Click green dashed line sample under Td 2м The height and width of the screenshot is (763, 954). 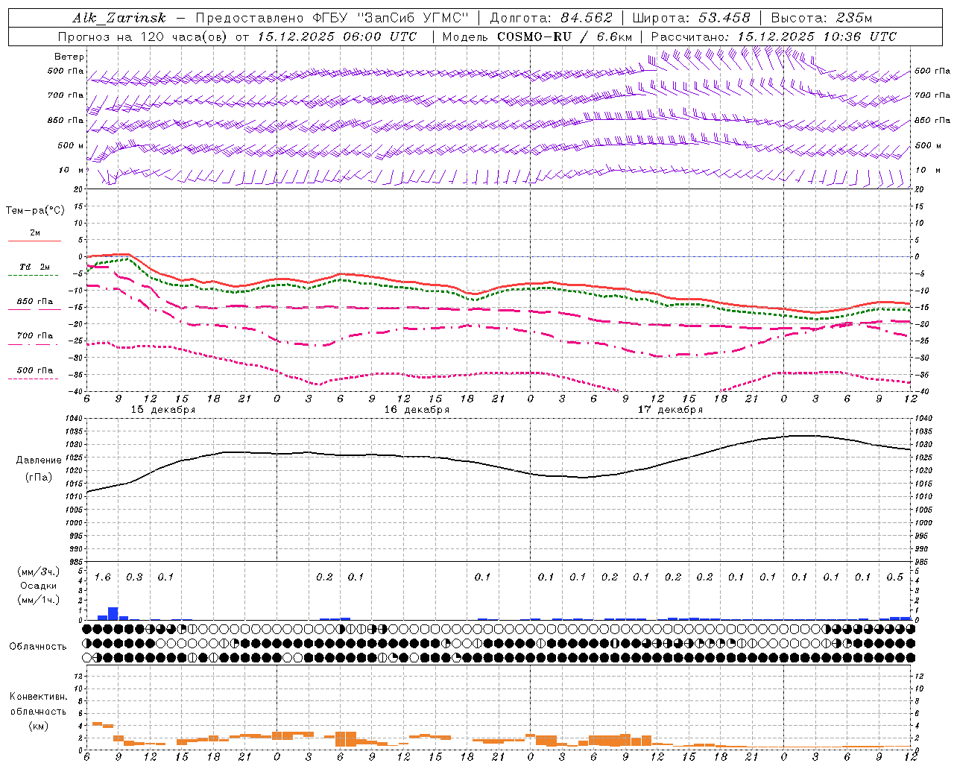pyautogui.click(x=34, y=276)
